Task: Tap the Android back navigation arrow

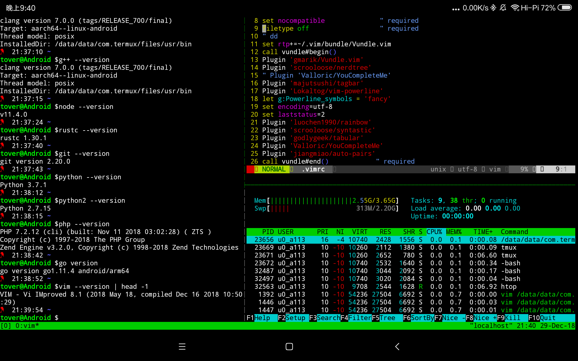Action: [397, 347]
